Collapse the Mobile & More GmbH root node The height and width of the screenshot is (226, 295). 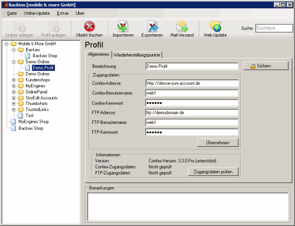[6, 44]
